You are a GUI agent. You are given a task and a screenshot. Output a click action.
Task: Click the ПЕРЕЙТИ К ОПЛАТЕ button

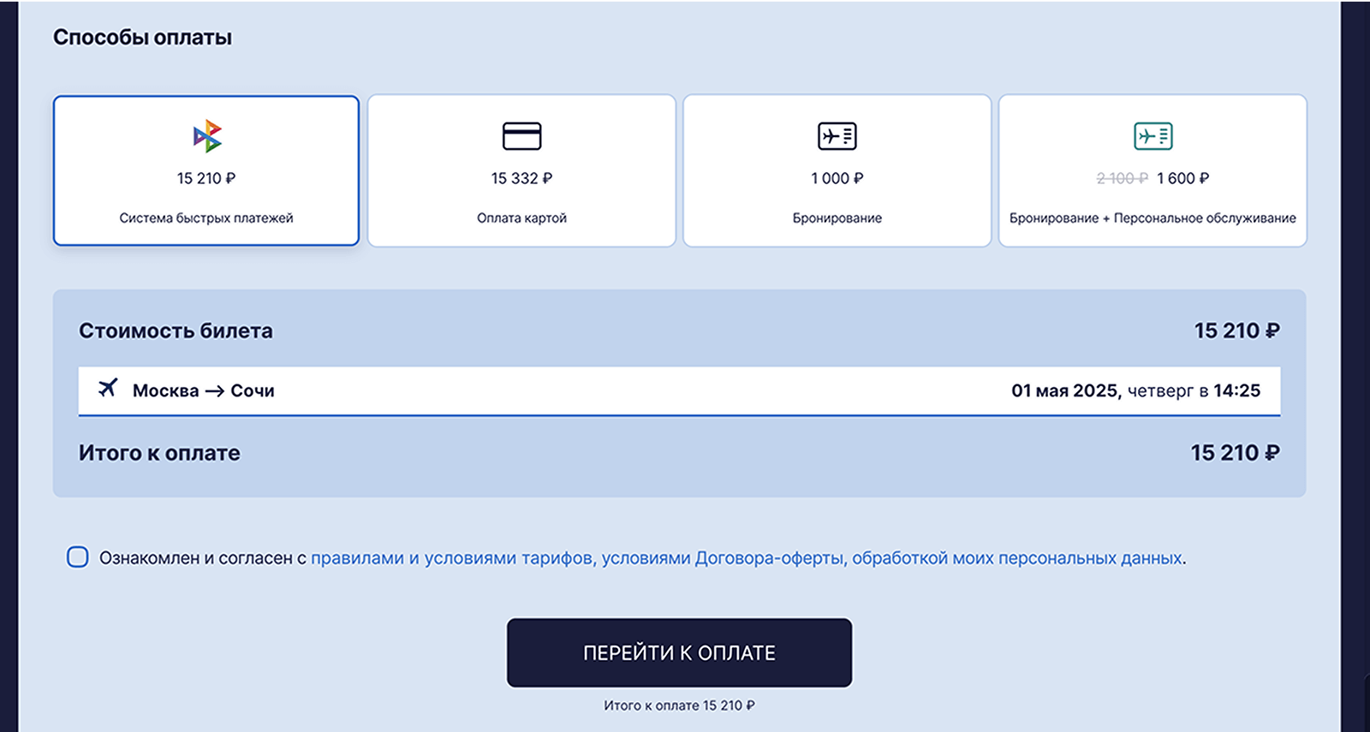coord(679,652)
